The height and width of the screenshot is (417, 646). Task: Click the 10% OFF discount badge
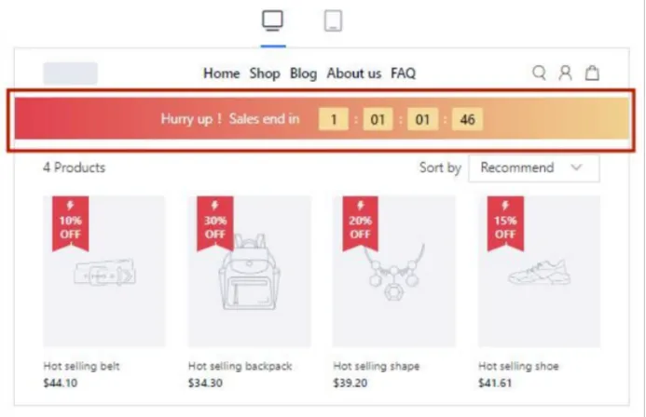pyautogui.click(x=71, y=223)
